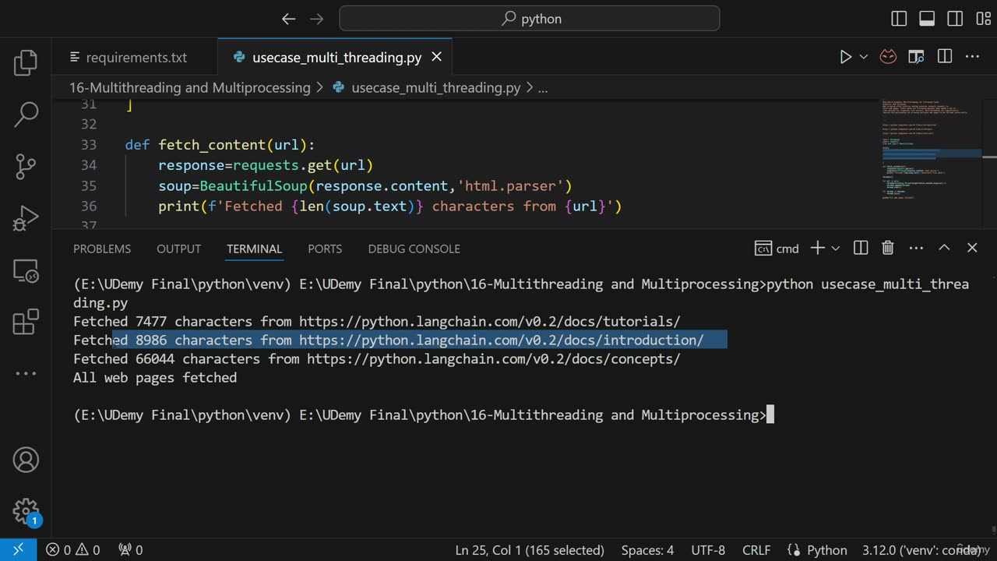Click the forwarded ports indicator in status bar
This screenshot has width=997, height=561.
coord(130,550)
